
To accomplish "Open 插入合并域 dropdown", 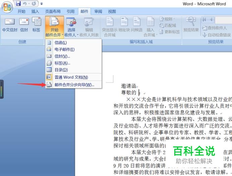I will coord(150,27).
